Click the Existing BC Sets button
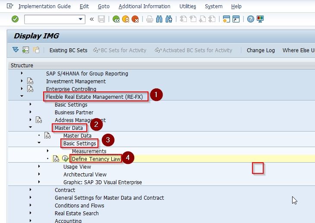This screenshot has width=315, height=223. click(x=68, y=50)
